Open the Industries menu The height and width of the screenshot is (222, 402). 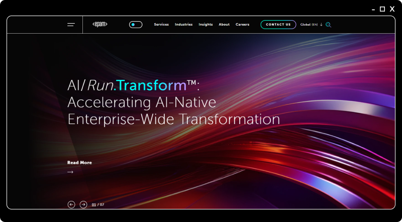[183, 25]
